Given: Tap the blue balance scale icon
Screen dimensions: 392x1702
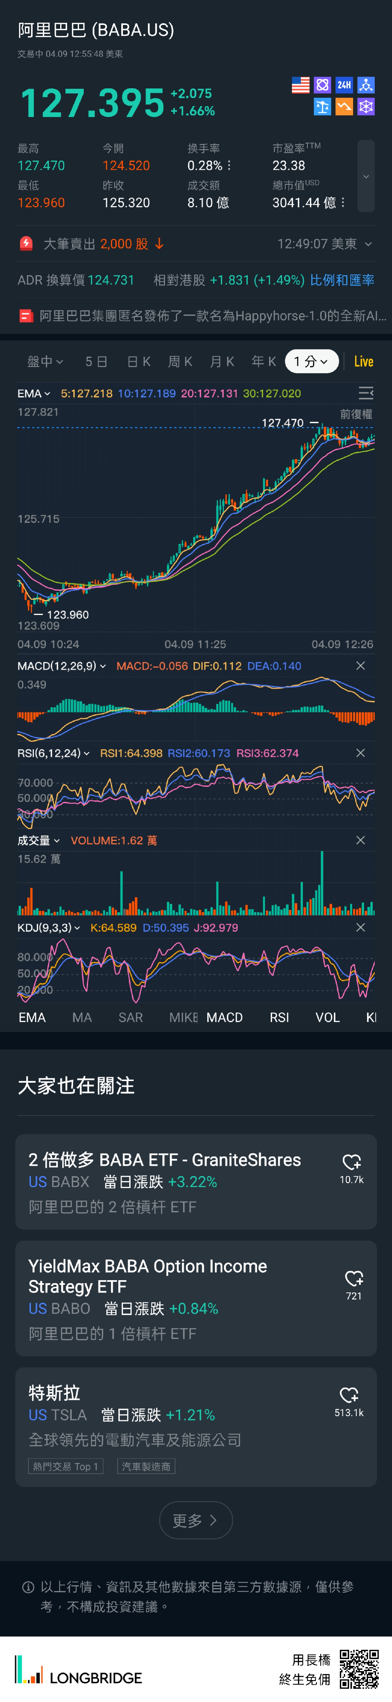Looking at the screenshot, I should [x=322, y=107].
